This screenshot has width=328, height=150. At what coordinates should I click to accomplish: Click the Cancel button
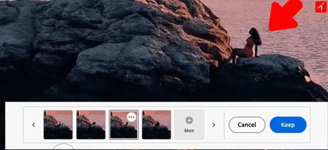point(247,125)
